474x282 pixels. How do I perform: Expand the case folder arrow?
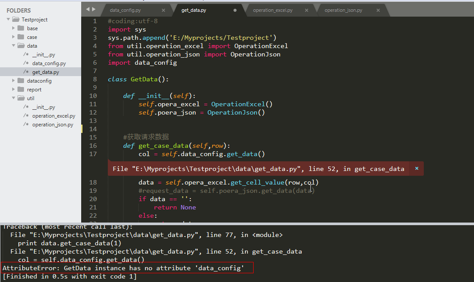coord(14,37)
